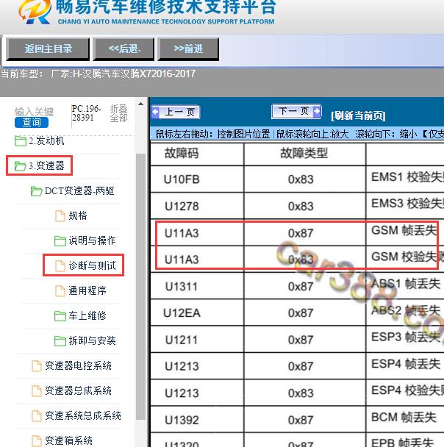The width and height of the screenshot is (444, 447).
Task: Open the 变速器电控系统 page
Action: 78,365
